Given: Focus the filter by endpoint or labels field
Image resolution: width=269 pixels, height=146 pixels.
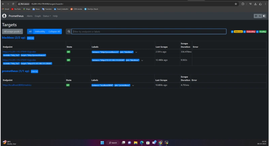Looking at the screenshot, I should (149, 31).
